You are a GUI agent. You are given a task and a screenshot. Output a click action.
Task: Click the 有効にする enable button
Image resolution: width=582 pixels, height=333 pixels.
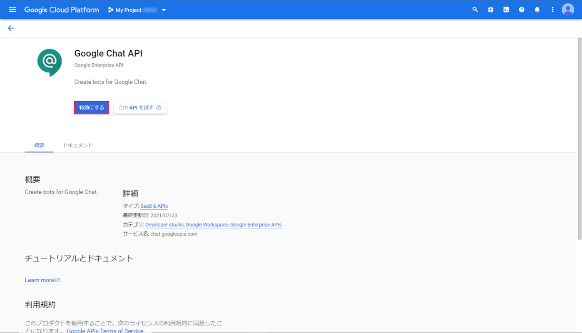click(92, 107)
